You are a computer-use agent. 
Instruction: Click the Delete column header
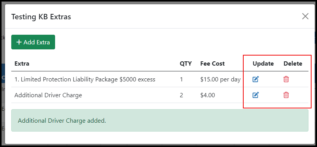293,64
